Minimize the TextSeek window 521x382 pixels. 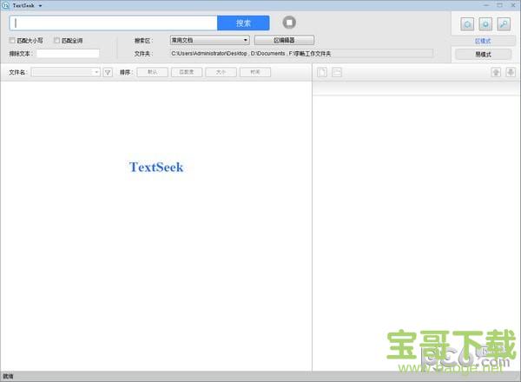[486, 5]
